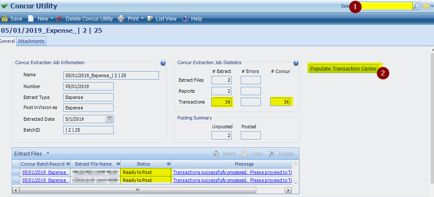
Task: Click Extract File Name column header
Action: point(96,164)
